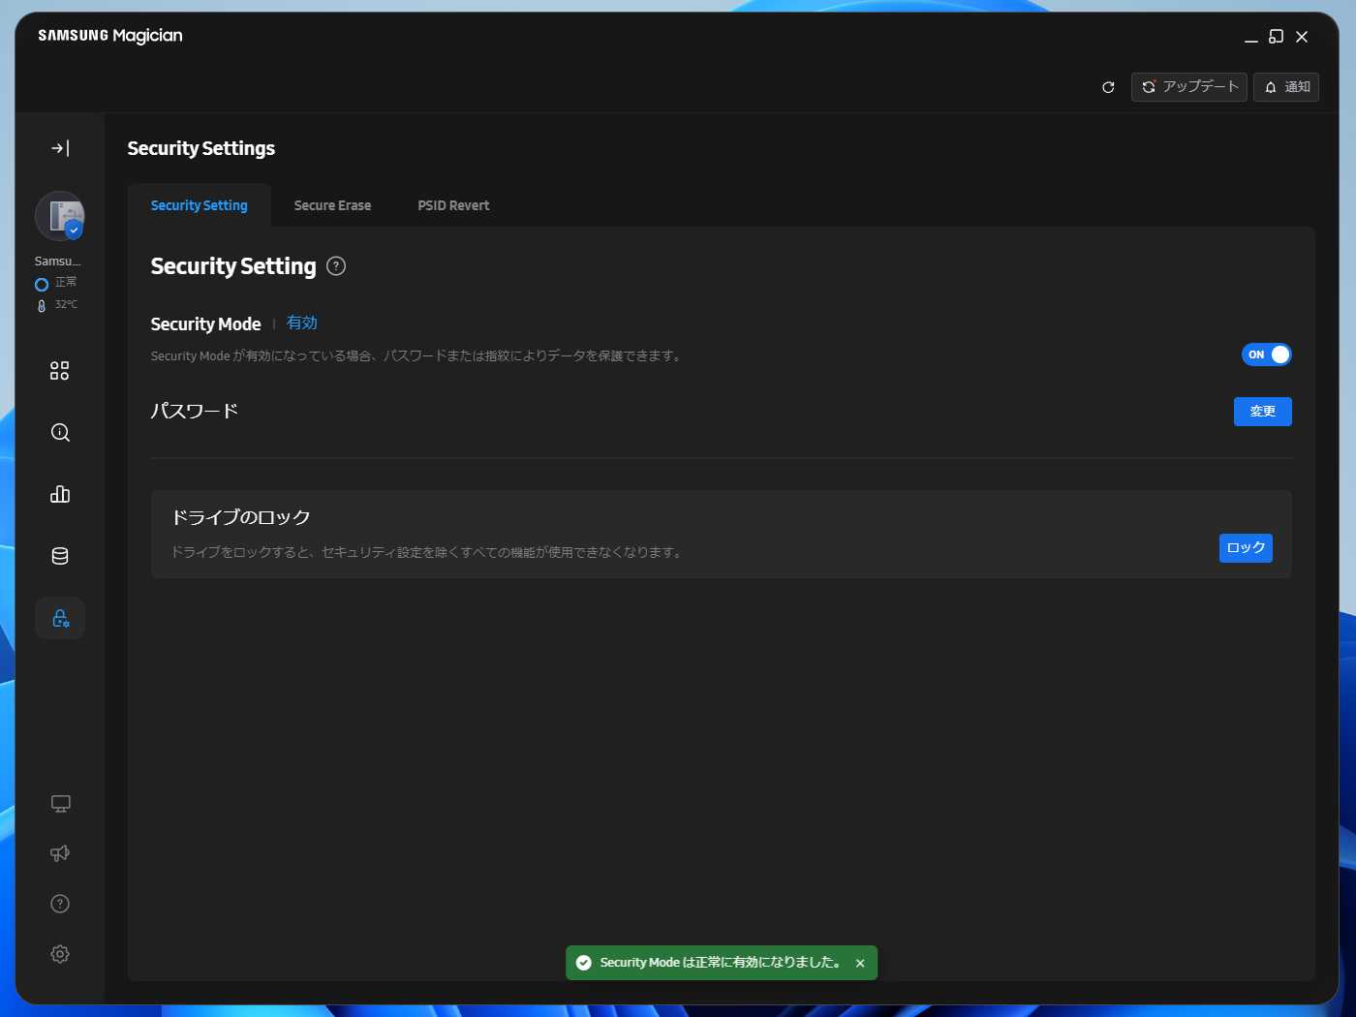The width and height of the screenshot is (1356, 1017).
Task: Click the 正常 drive status text
Action: (x=66, y=283)
